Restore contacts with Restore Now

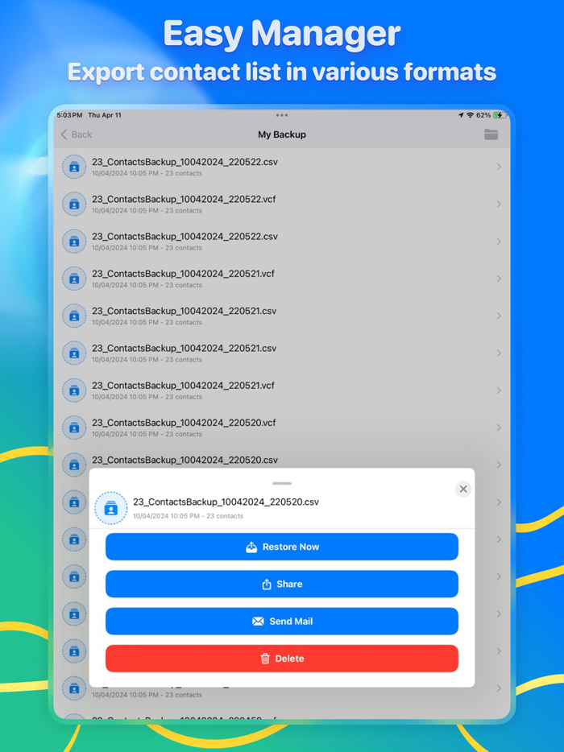pos(282,547)
